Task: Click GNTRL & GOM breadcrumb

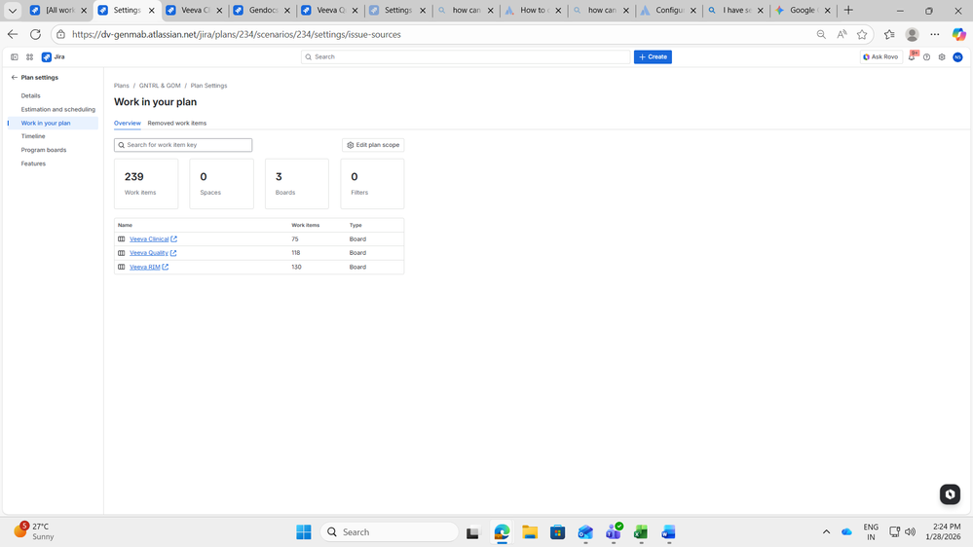Action: pos(160,86)
